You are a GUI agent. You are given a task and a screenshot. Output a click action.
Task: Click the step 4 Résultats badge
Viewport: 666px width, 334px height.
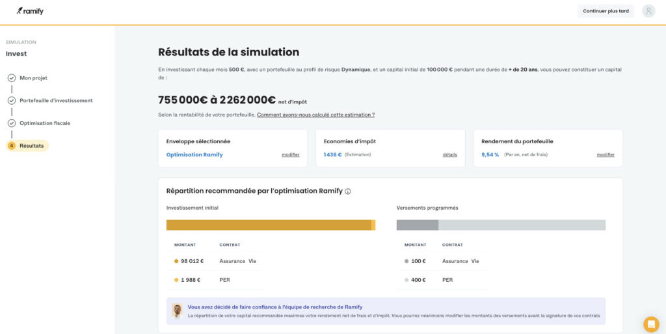[12, 146]
